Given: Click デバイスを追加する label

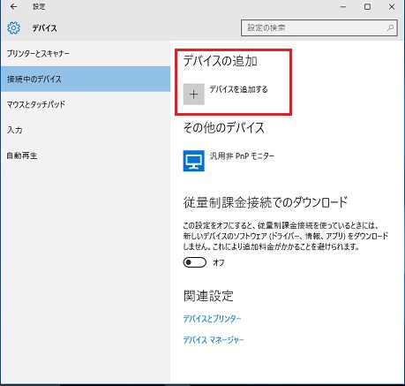Looking at the screenshot, I should pyautogui.click(x=238, y=89).
